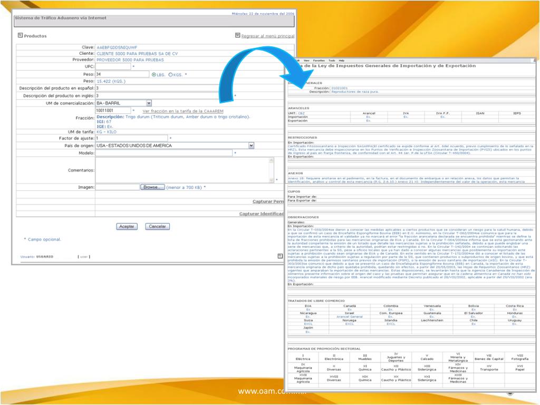
Task: Click the Cancelar button
Action: point(157,226)
